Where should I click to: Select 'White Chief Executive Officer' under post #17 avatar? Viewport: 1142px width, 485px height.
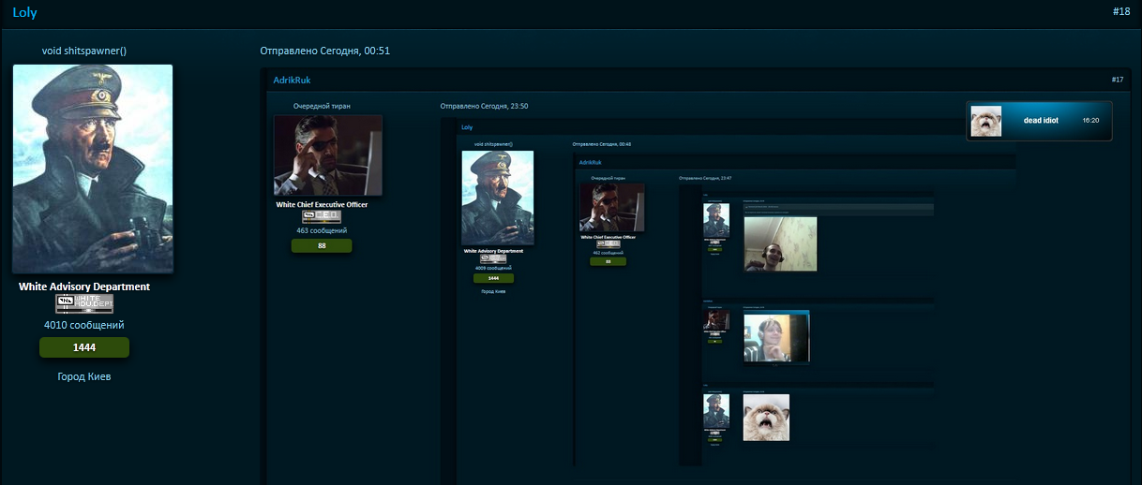[x=322, y=204]
